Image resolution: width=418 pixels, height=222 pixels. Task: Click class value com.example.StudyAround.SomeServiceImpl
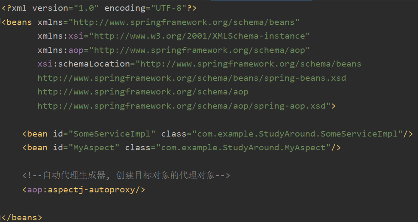tap(297, 134)
